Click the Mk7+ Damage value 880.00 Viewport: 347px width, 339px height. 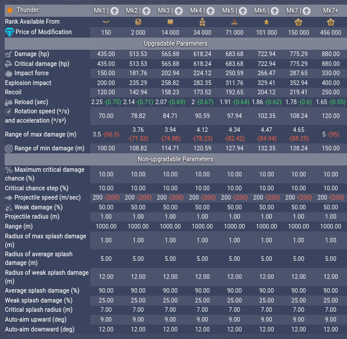tap(331, 54)
